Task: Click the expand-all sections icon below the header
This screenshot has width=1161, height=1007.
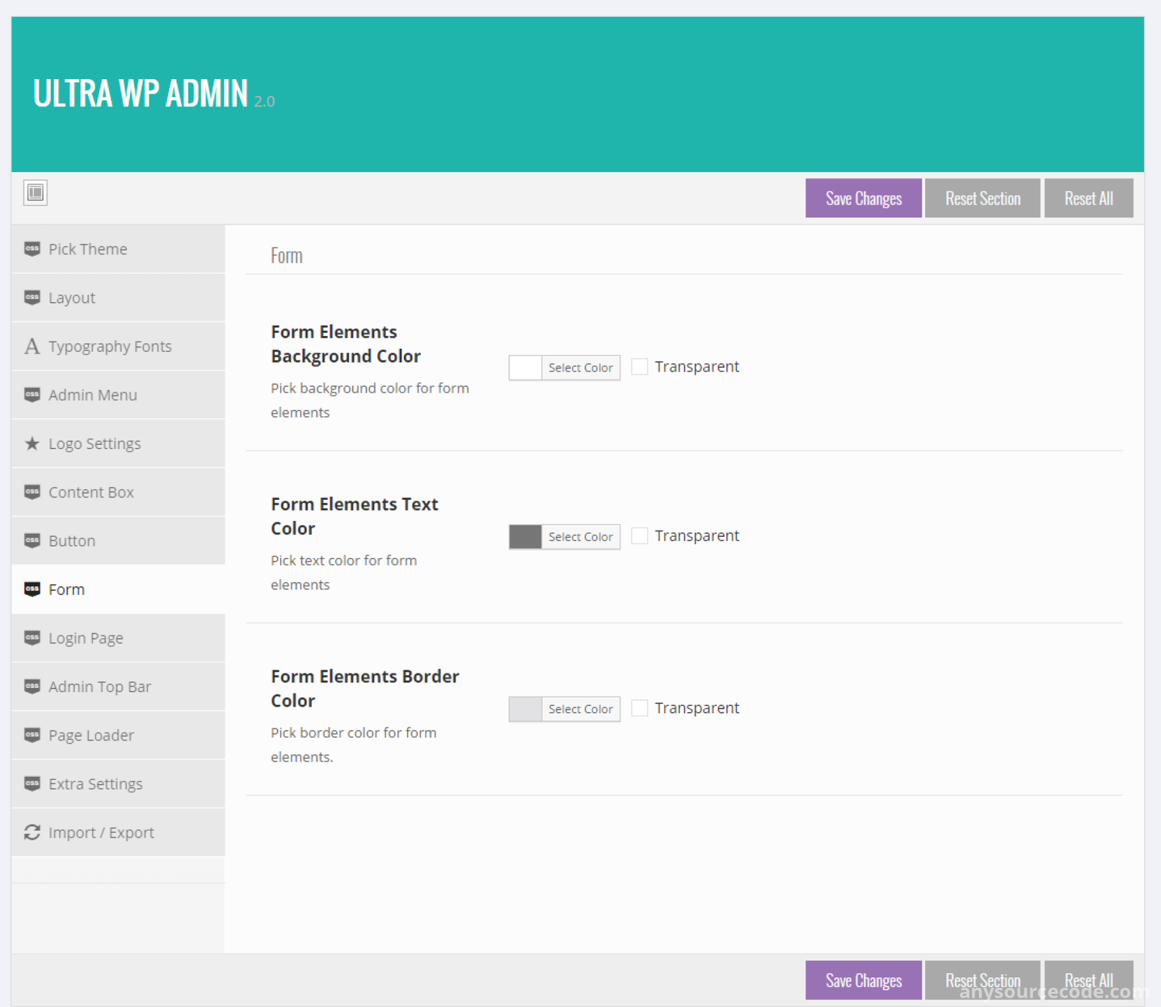Action: click(35, 192)
